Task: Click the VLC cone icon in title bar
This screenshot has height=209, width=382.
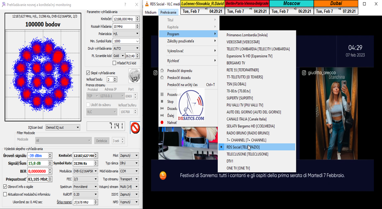Action: [x=146, y=4]
